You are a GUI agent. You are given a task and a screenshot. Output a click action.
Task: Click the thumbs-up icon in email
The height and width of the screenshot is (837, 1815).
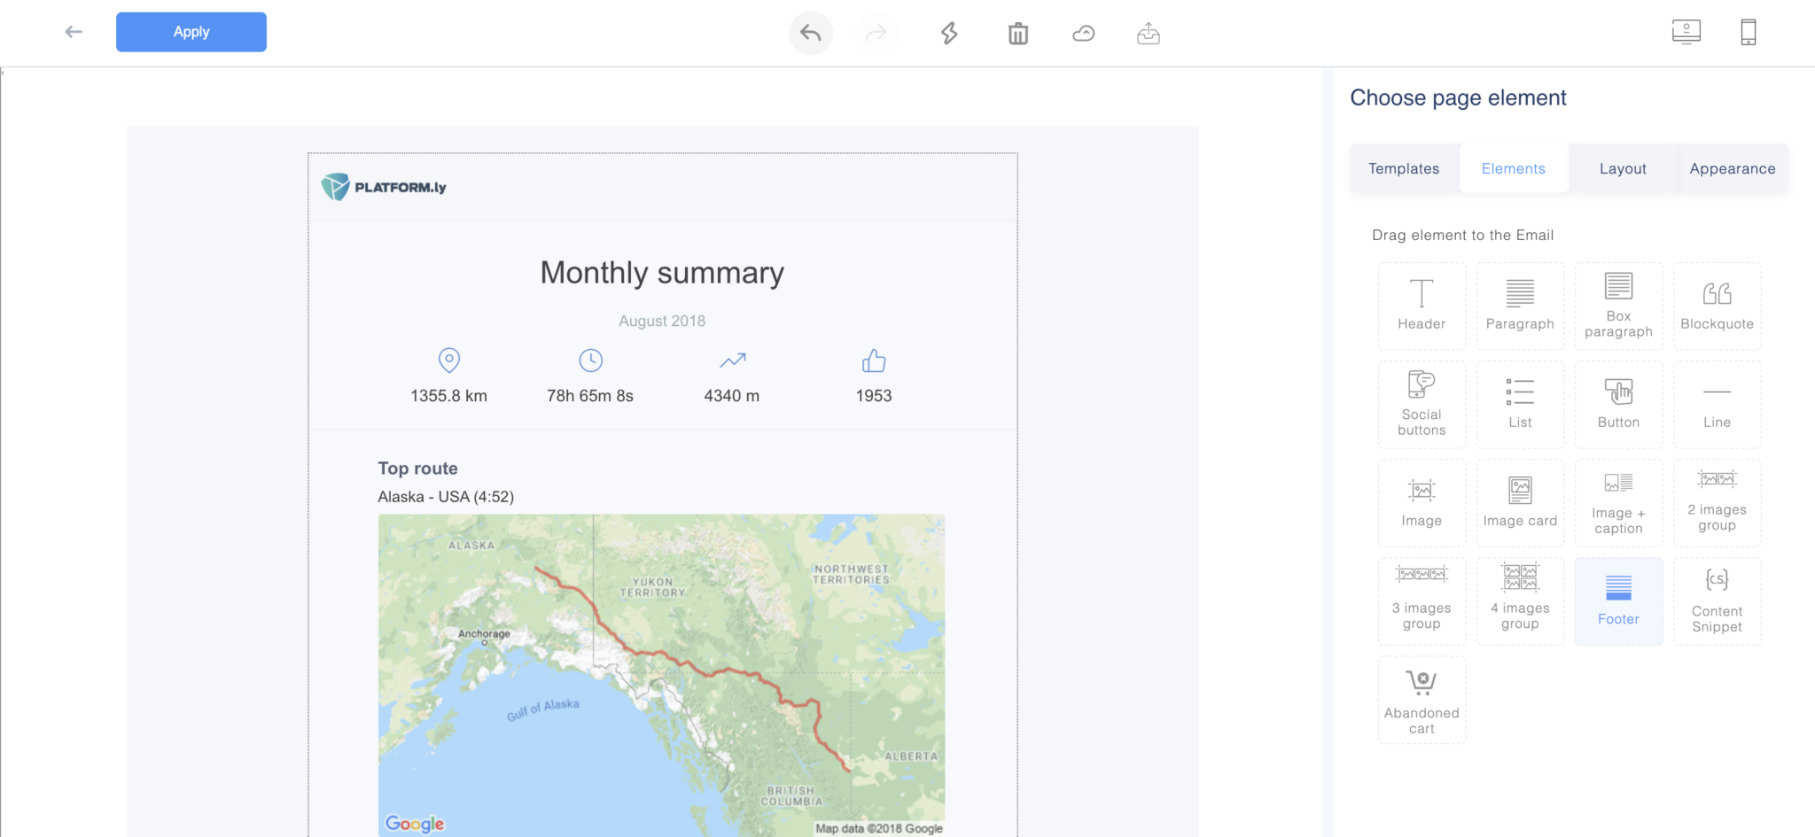click(x=874, y=360)
